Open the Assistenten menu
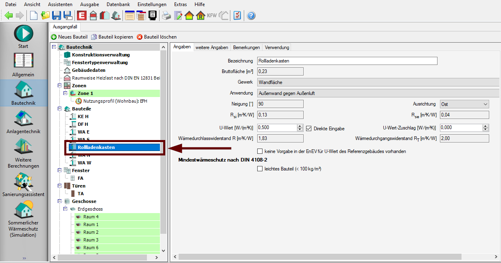 [x=60, y=4]
